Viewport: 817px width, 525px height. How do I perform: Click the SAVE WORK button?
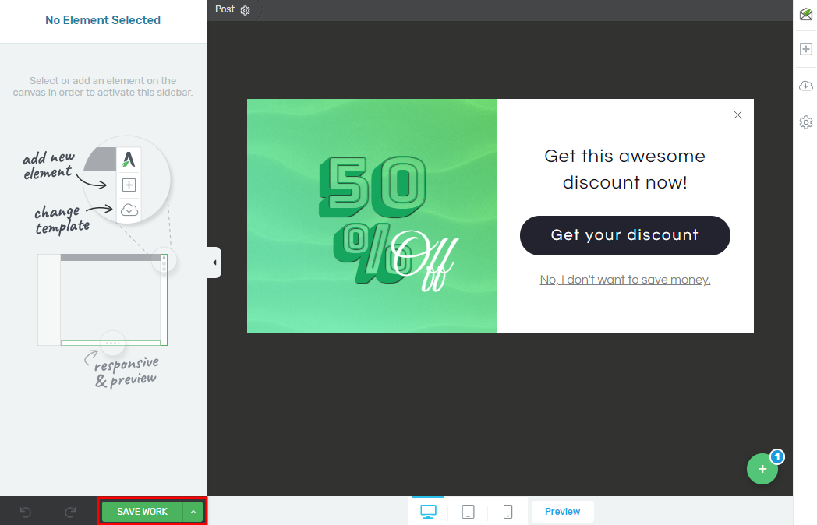[x=141, y=512]
